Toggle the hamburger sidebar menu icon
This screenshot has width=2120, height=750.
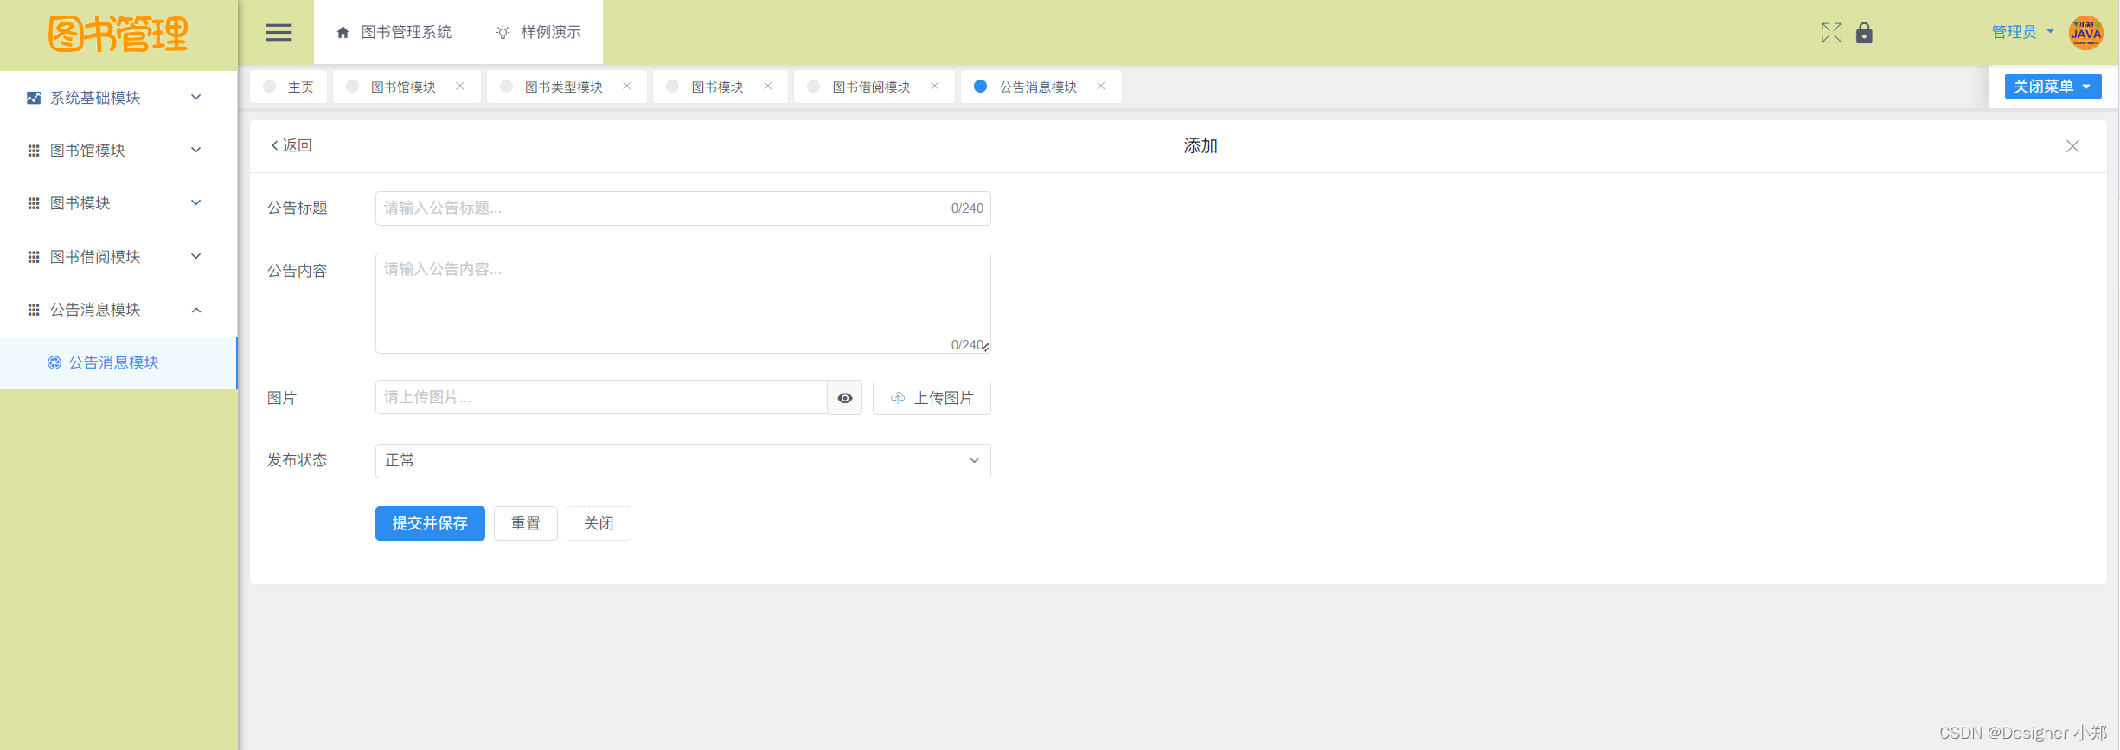(x=279, y=33)
